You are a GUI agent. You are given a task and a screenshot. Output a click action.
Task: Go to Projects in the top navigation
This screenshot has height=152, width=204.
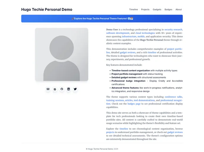(145, 9)
